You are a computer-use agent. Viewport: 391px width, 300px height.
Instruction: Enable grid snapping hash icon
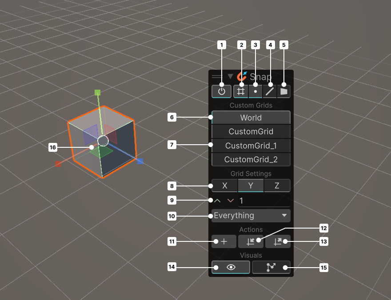[x=241, y=91]
